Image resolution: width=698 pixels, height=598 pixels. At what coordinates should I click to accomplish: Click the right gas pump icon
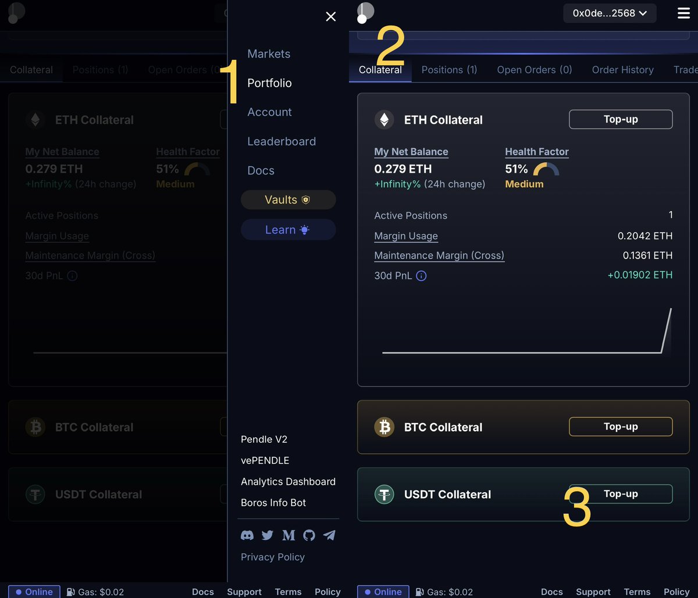(x=419, y=592)
